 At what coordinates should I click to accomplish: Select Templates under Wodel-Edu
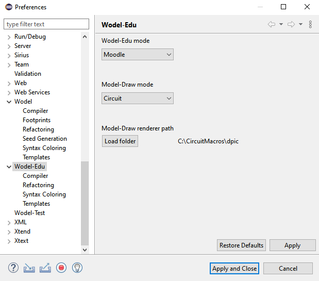37,204
